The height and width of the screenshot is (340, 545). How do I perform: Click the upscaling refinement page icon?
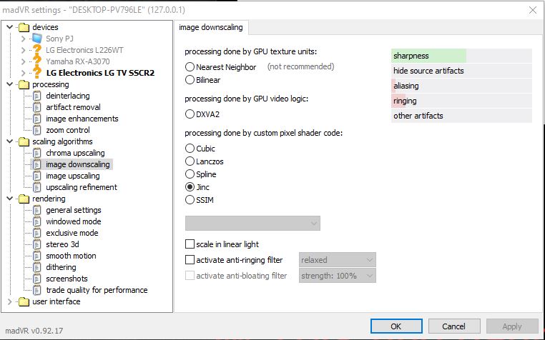click(x=37, y=188)
